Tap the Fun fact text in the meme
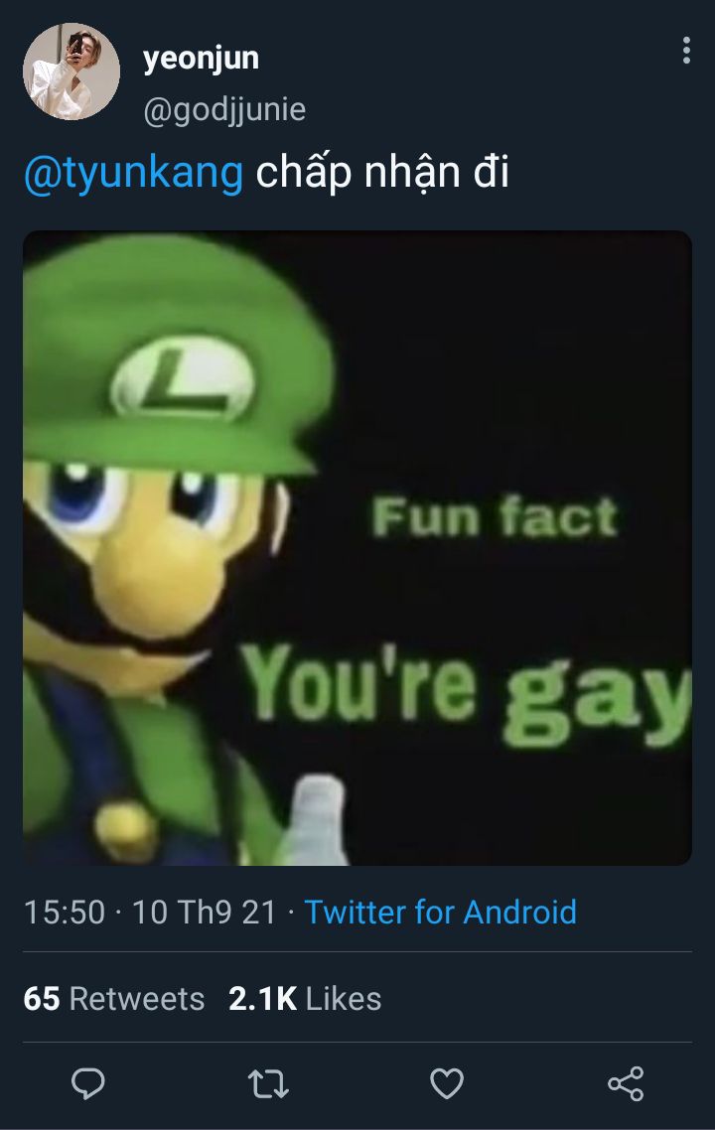This screenshot has height=1130, width=715. tap(496, 516)
